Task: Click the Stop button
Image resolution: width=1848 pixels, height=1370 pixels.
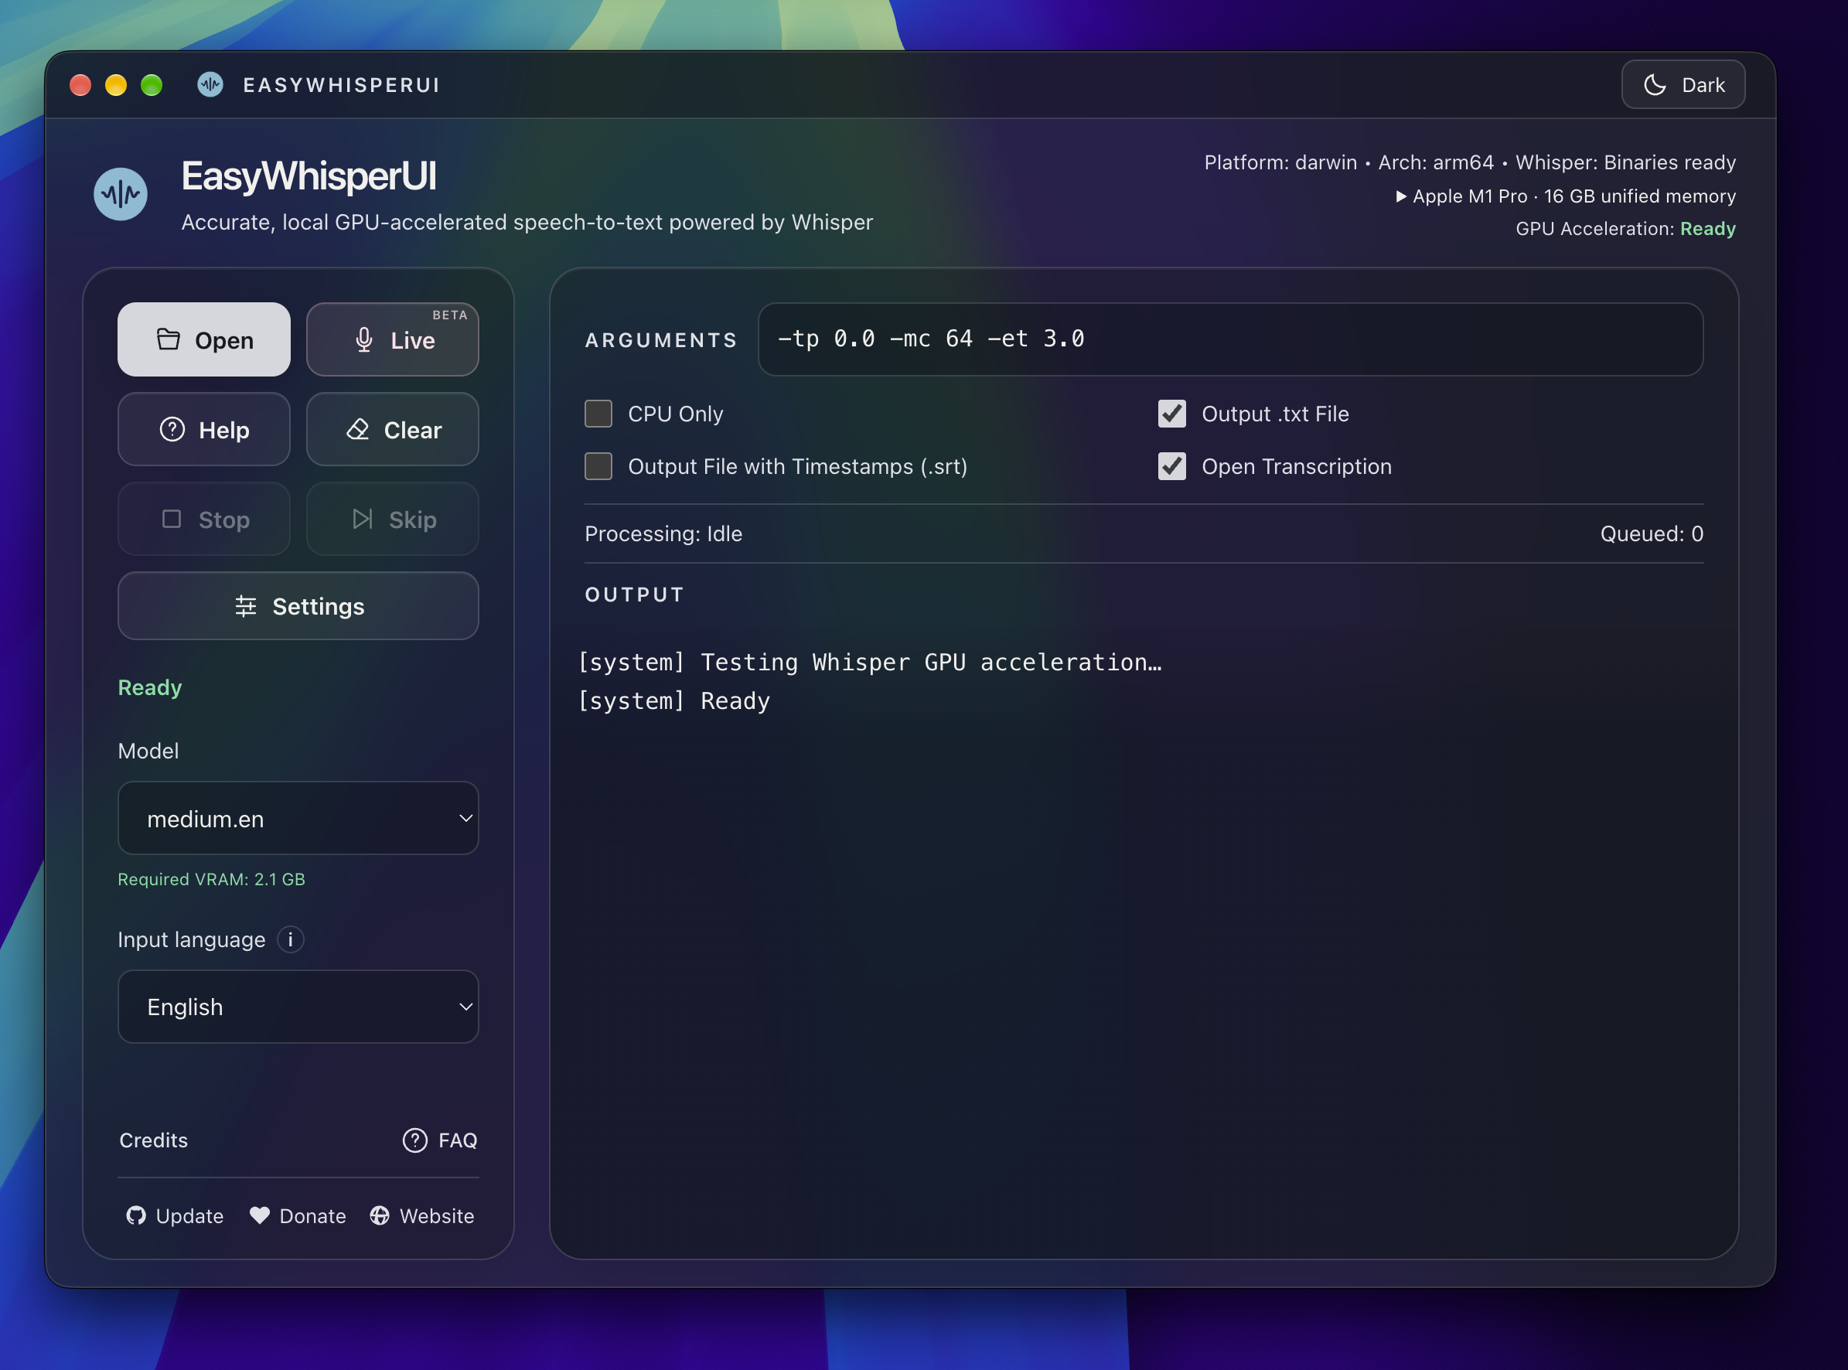Action: pos(203,519)
